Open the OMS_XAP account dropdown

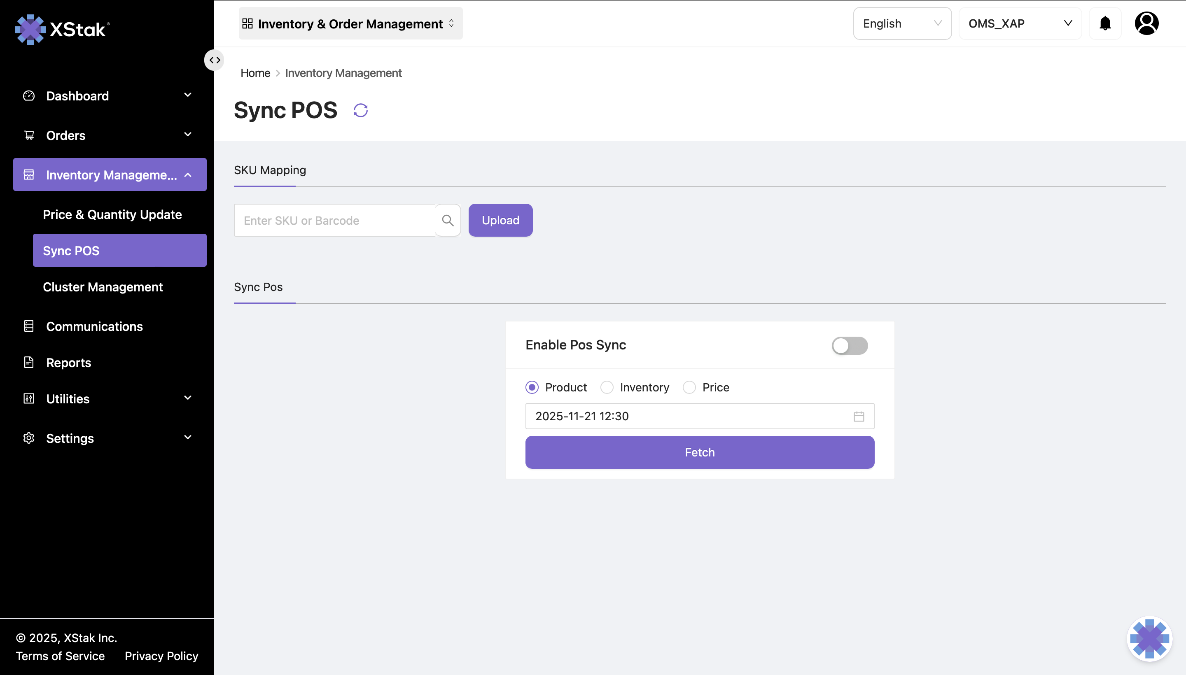(1020, 23)
